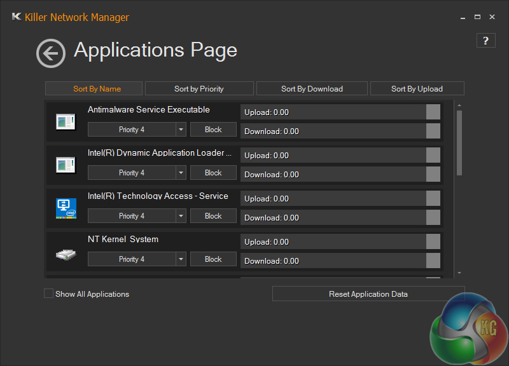The height and width of the screenshot is (366, 509).
Task: Click the scrollbar up arrow
Action: click(x=459, y=105)
